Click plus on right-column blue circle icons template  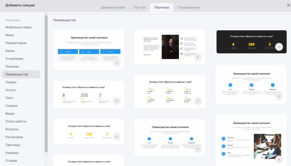tap(279, 96)
